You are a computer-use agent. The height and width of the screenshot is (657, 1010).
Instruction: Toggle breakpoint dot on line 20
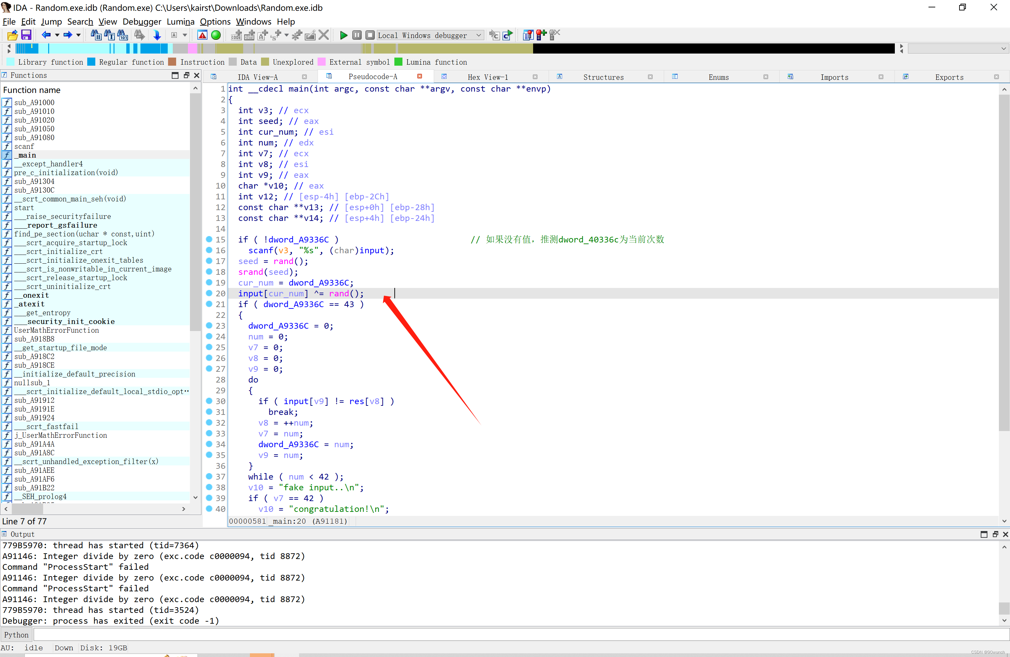pos(209,293)
